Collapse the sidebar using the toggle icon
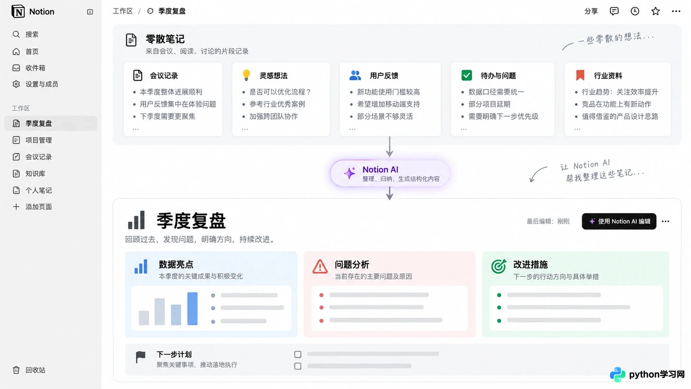Image resolution: width=691 pixels, height=389 pixels. coord(90,12)
